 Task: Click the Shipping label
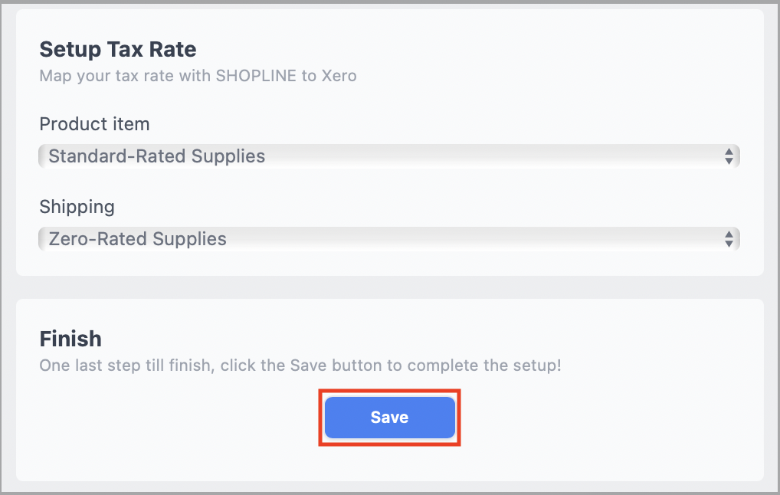click(x=77, y=206)
